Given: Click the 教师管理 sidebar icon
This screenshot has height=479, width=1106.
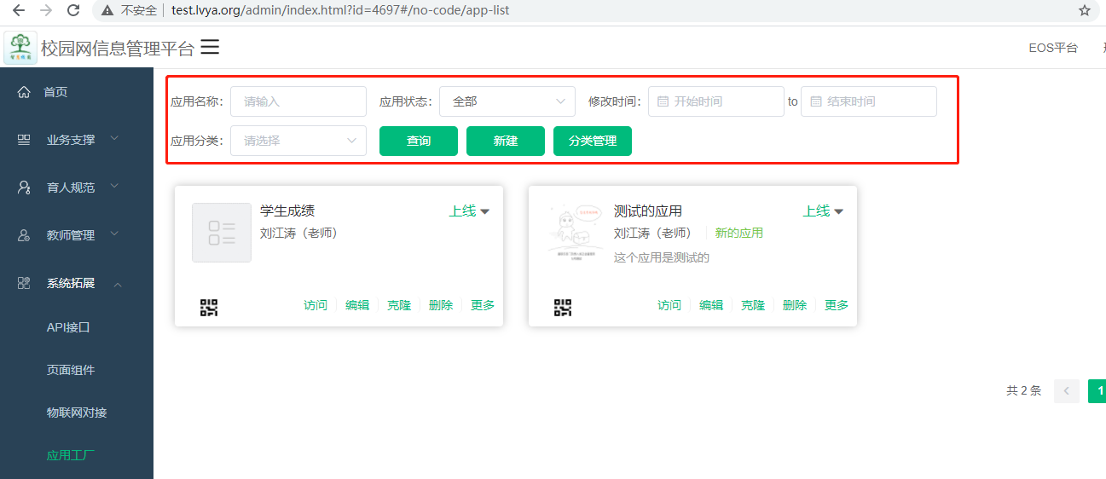Looking at the screenshot, I should (24, 235).
